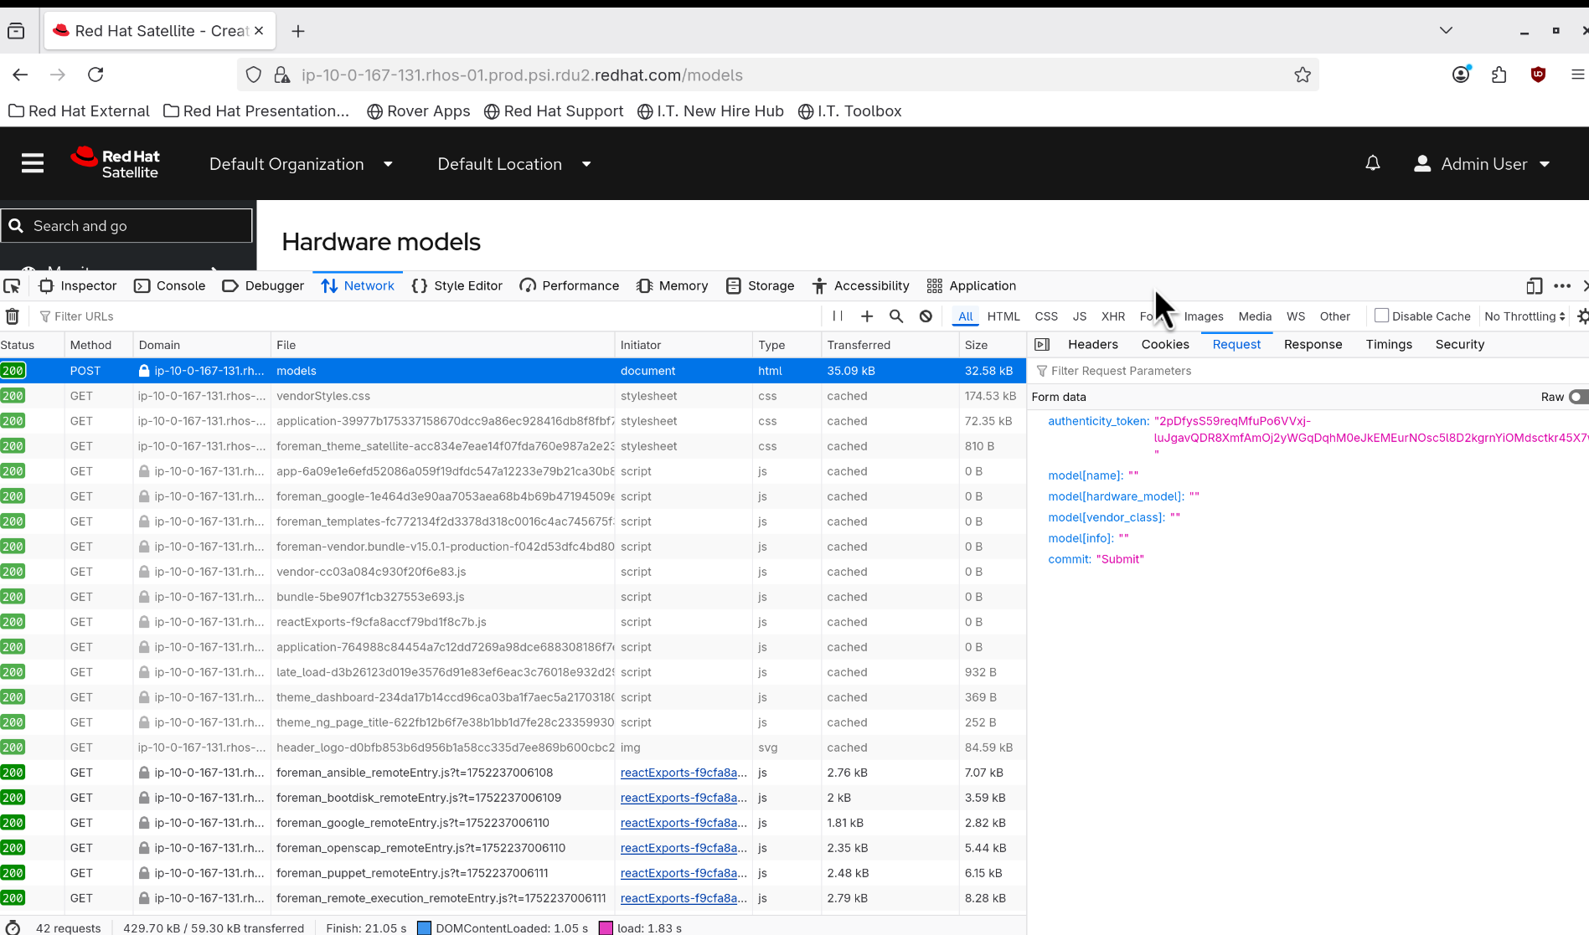Open the No Throttling dropdown
Viewport: 1589px width, 935px height.
(1525, 316)
